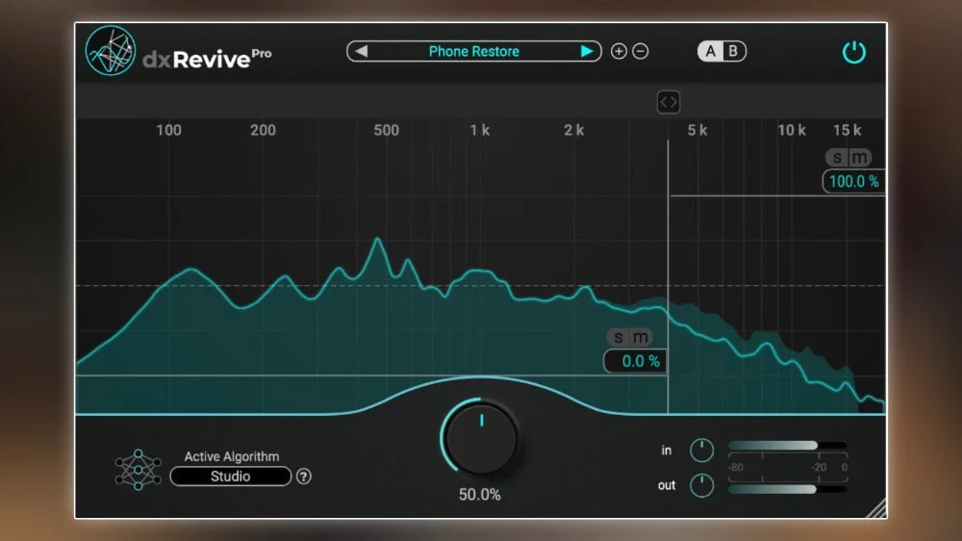This screenshot has height=541, width=962.
Task: Mute the high band with m button
Action: click(859, 158)
